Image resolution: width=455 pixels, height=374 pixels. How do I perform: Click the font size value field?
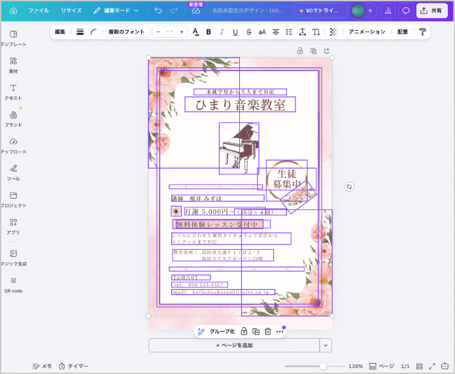click(x=170, y=32)
